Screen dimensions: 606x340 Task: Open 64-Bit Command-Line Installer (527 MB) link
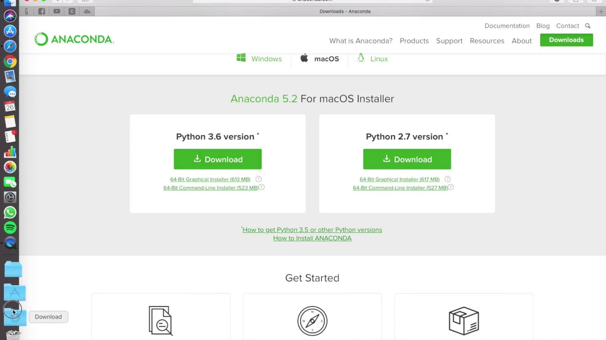pos(400,188)
